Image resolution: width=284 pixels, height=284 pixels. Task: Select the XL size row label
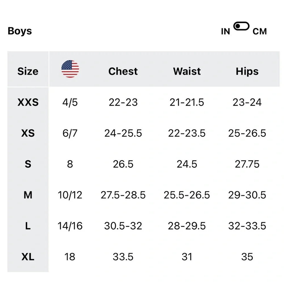[x=28, y=257]
